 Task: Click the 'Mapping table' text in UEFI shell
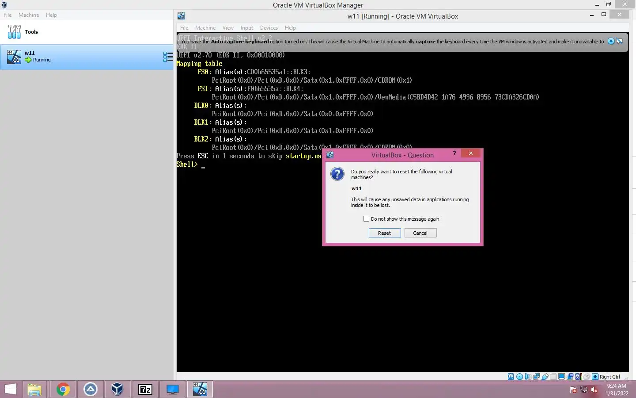(199, 64)
